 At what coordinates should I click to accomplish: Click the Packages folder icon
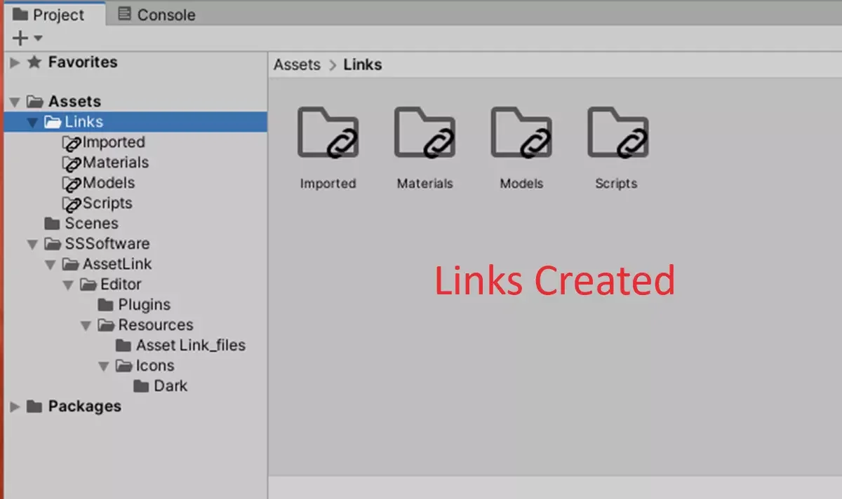click(x=34, y=406)
